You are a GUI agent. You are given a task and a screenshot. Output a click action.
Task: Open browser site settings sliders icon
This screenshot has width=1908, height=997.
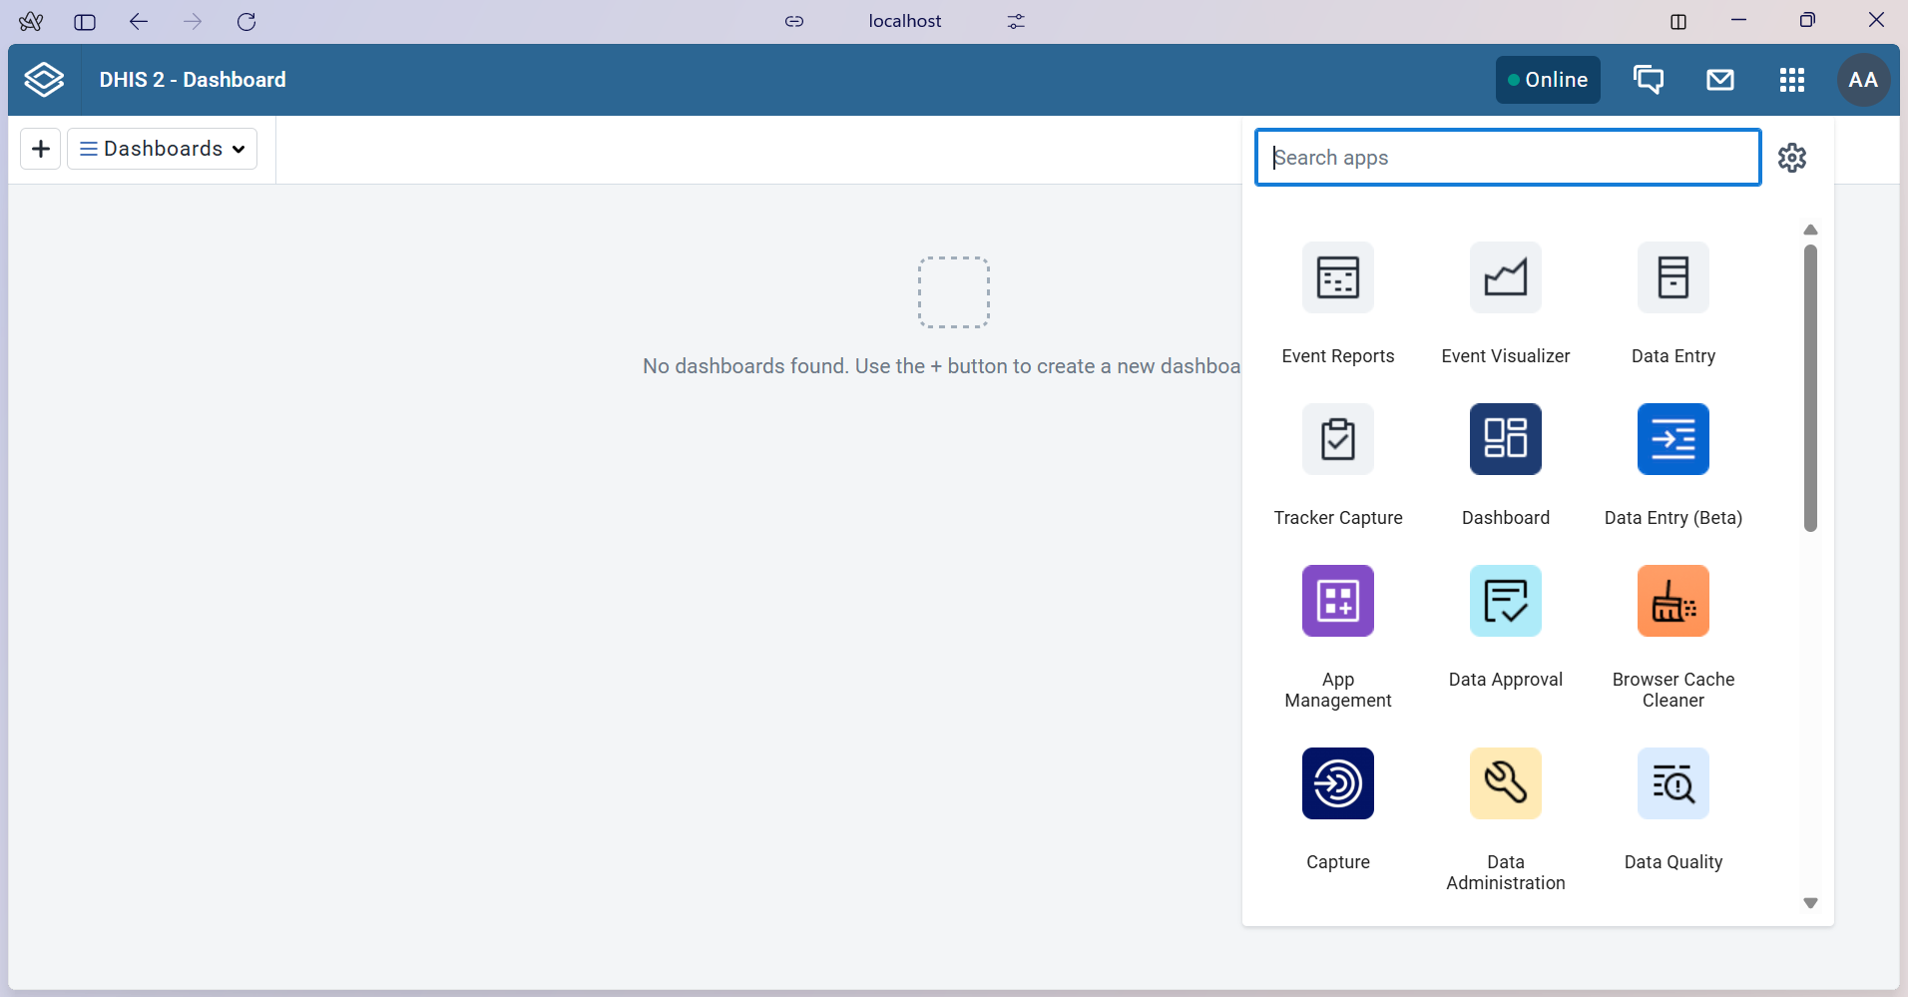[x=1016, y=21]
